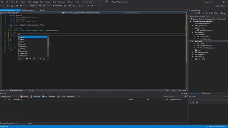
Task: Click the browser refresh icon near IIS Express
Action: click(65, 6)
